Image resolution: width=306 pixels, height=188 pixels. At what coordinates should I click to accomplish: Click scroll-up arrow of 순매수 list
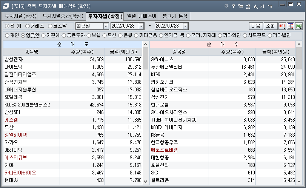[x=299, y=44]
